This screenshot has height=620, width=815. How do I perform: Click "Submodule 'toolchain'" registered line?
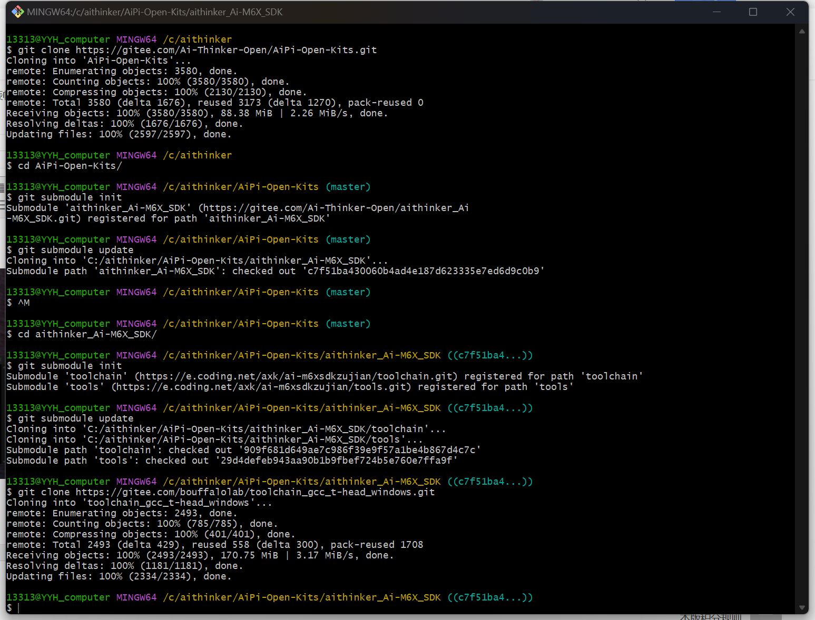(x=325, y=376)
